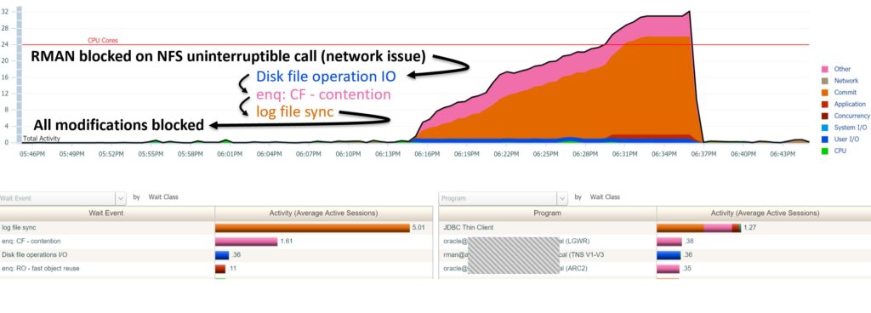Sort by the Program column header
This screenshot has height=313, width=871.
pos(547,213)
